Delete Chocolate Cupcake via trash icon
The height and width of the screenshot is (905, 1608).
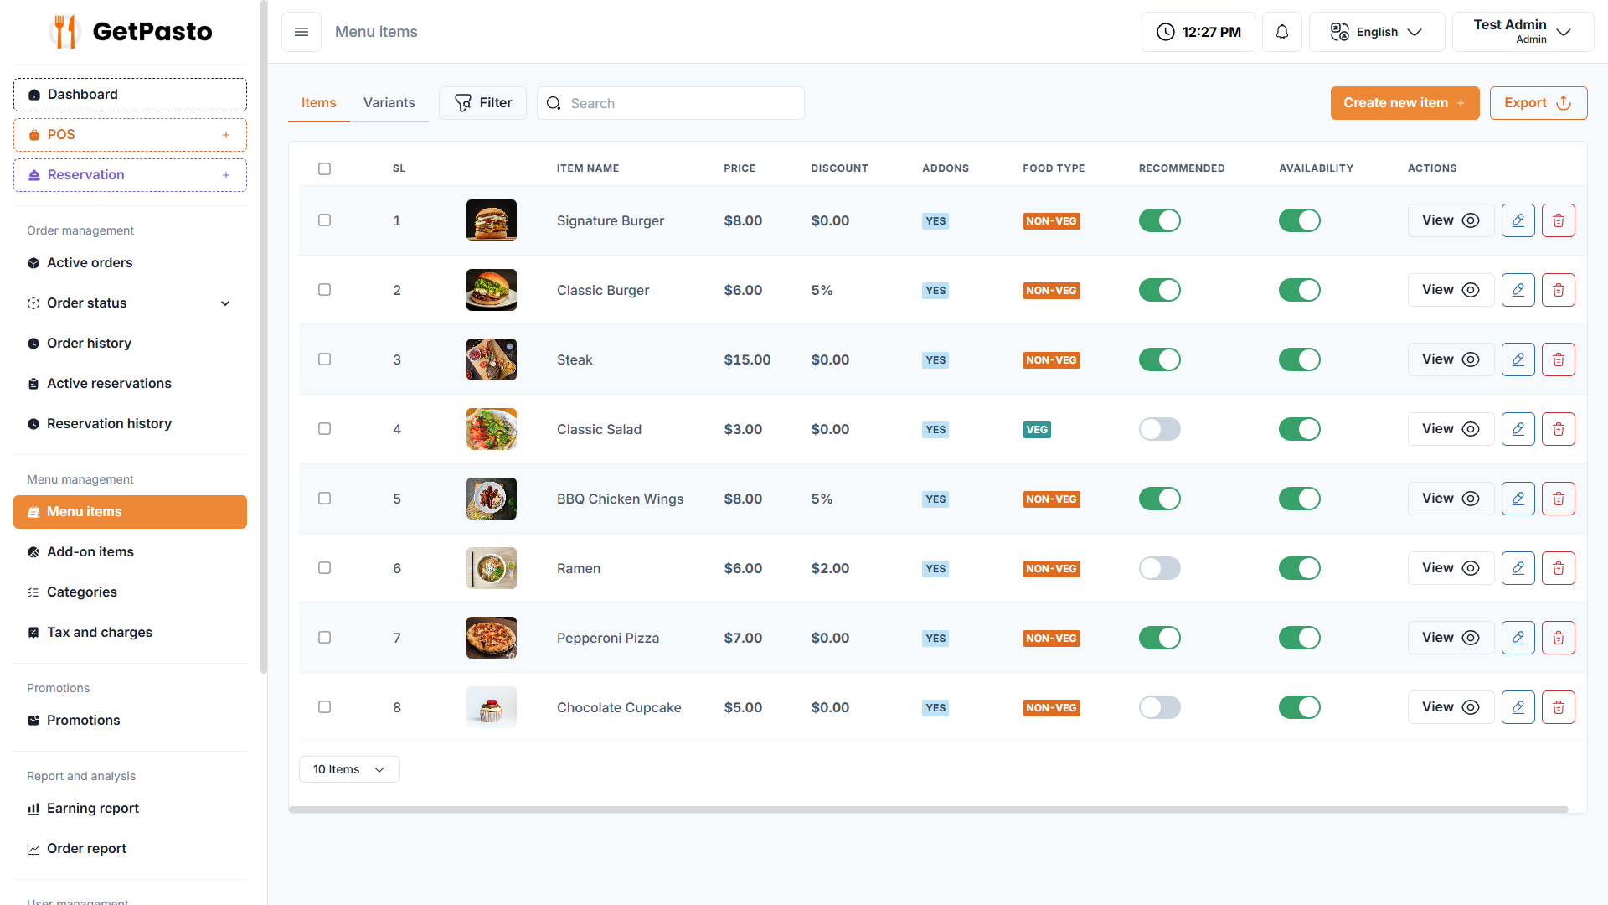(1558, 707)
